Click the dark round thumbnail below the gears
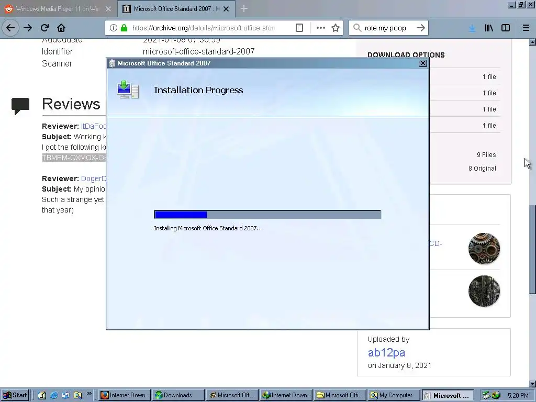 pyautogui.click(x=484, y=291)
